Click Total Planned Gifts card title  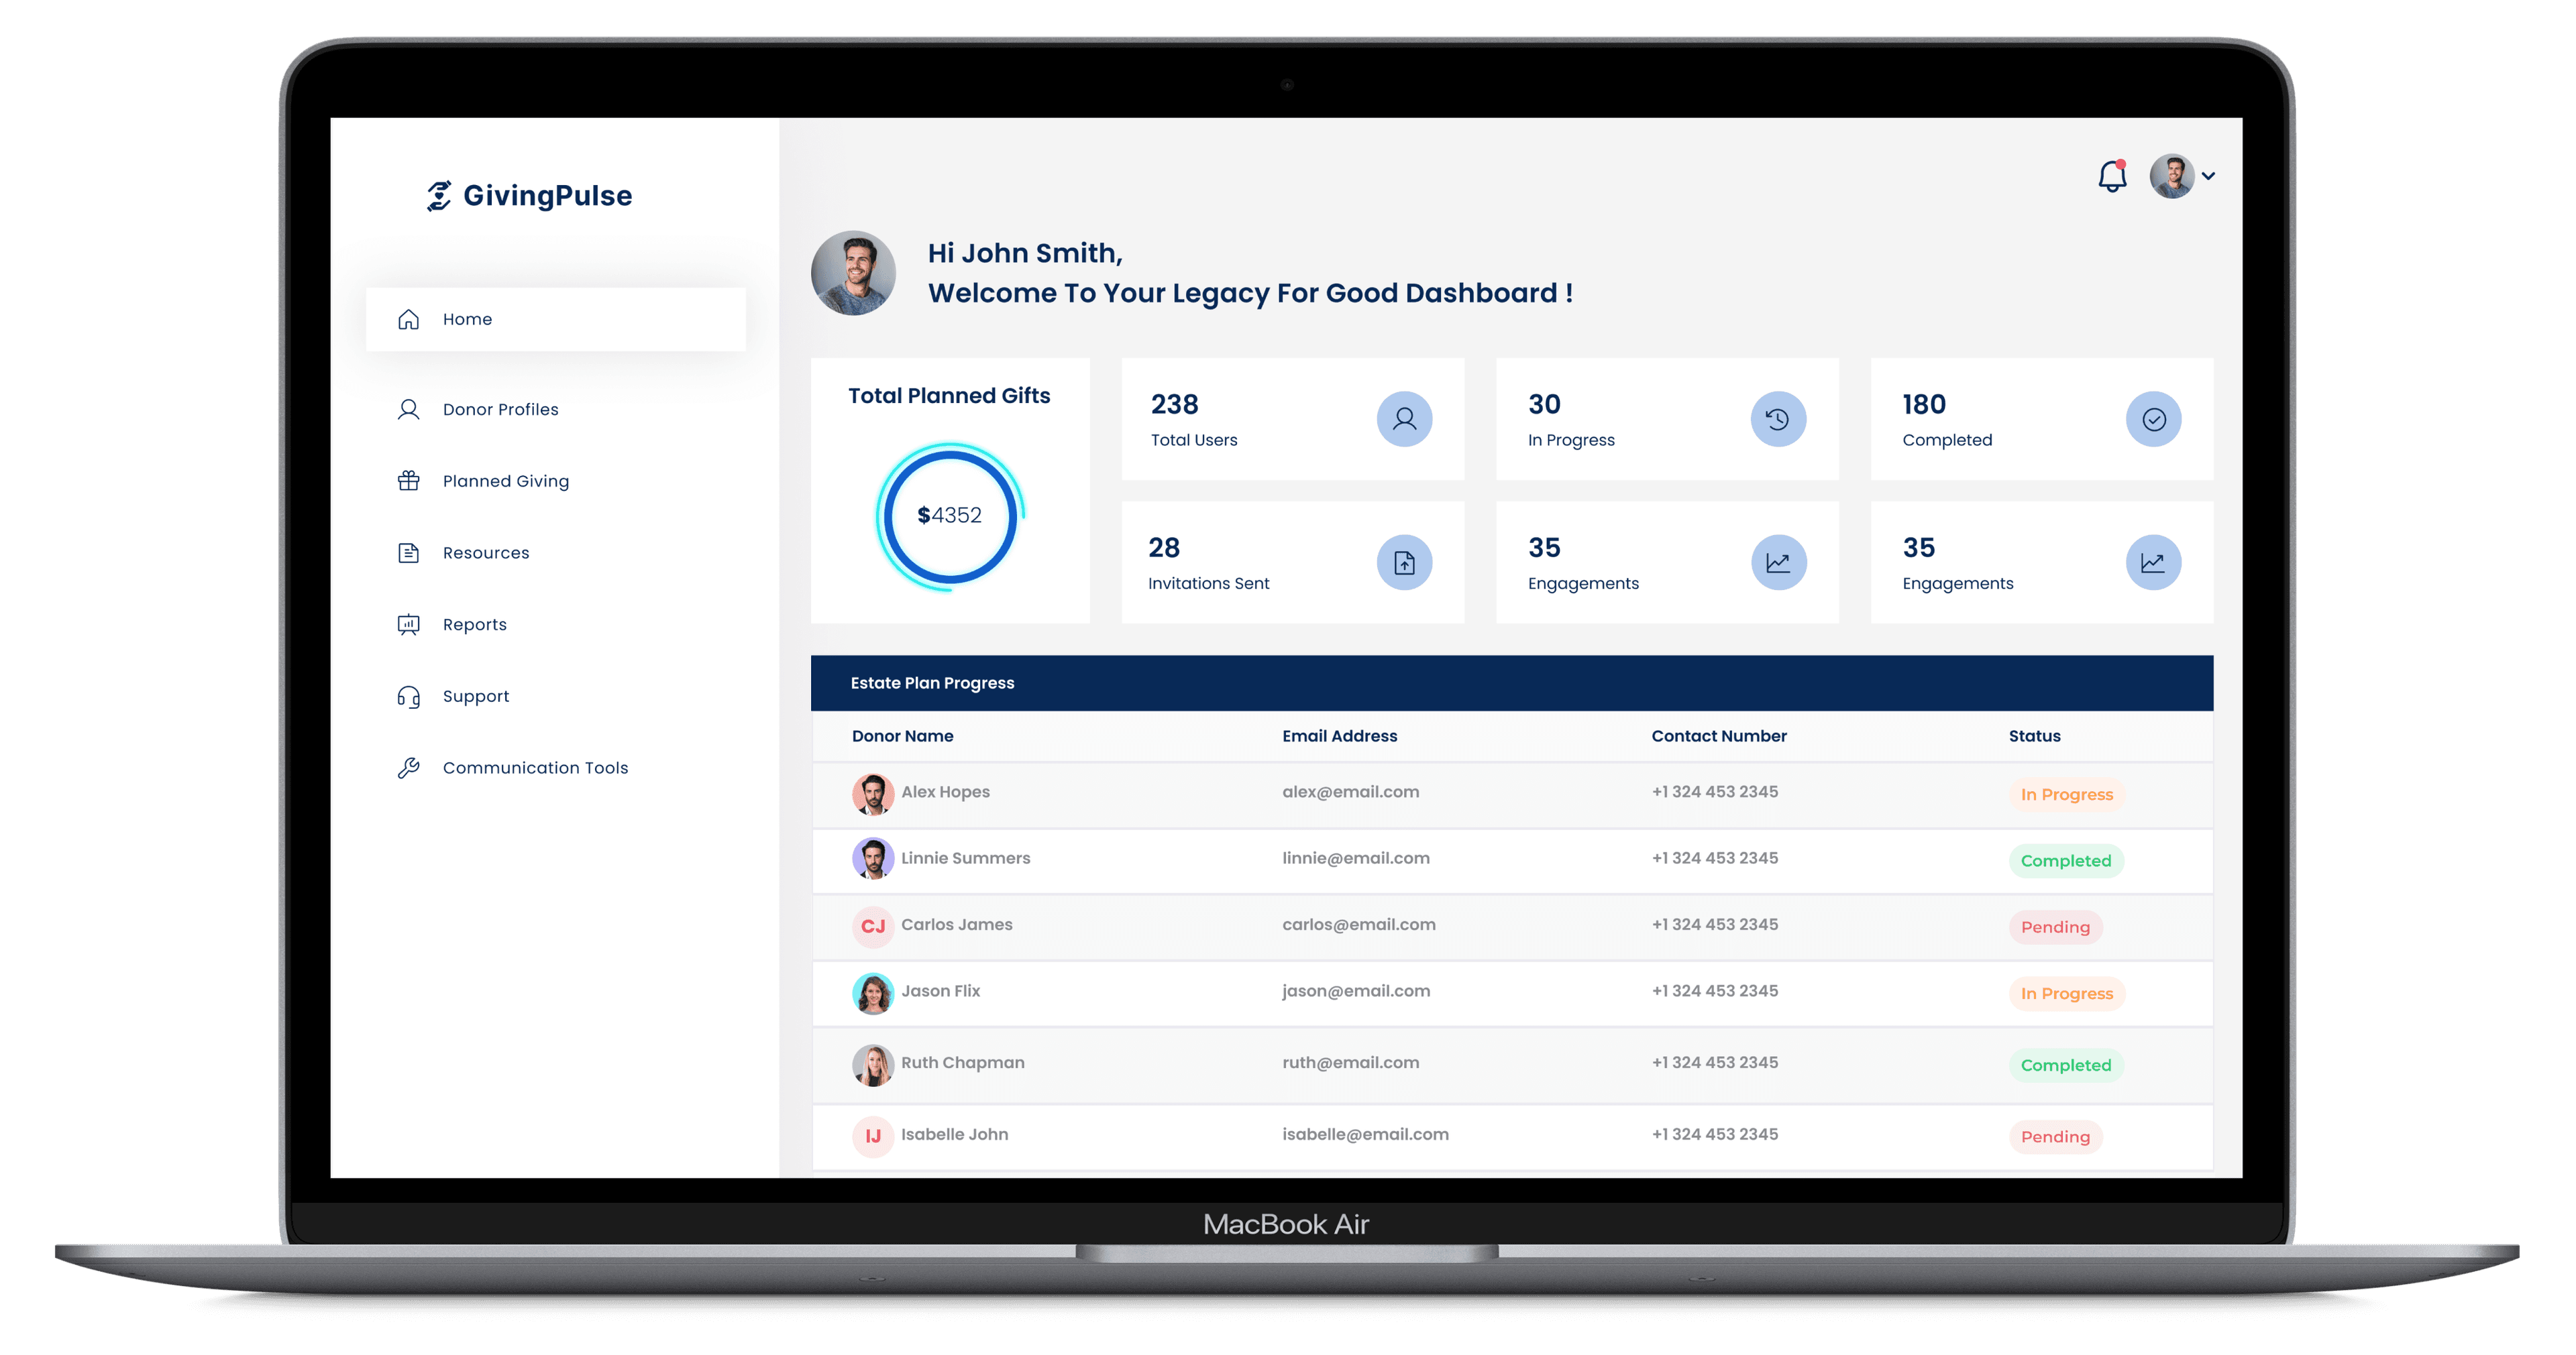pyautogui.click(x=949, y=396)
